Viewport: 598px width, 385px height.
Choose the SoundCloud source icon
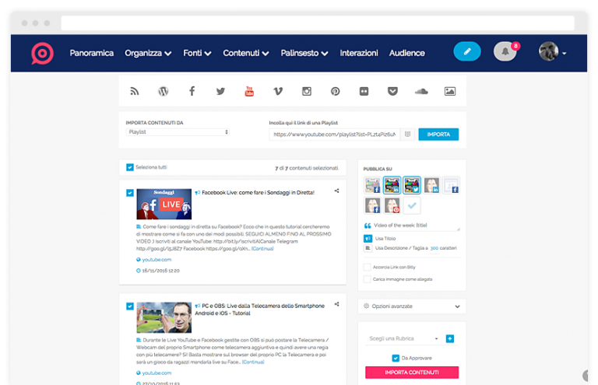(x=421, y=91)
